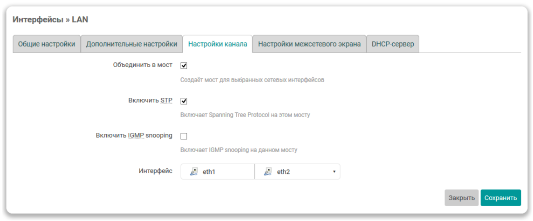Go to the "Настройки межсетевого экрана" tab

[x=309, y=44]
